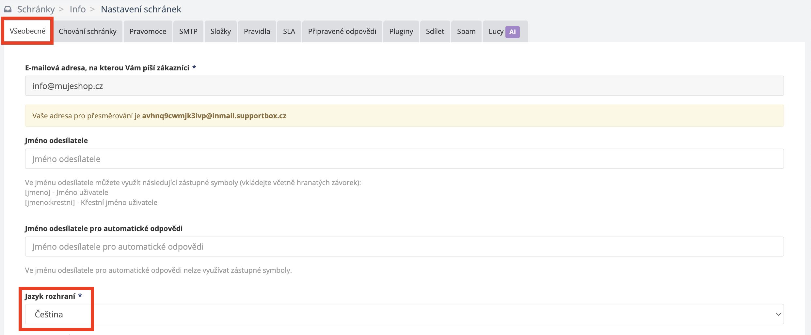Click the purple AI badge on Lucy

pos(512,32)
